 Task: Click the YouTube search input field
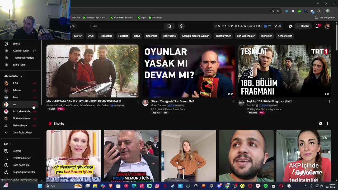tap(127, 26)
